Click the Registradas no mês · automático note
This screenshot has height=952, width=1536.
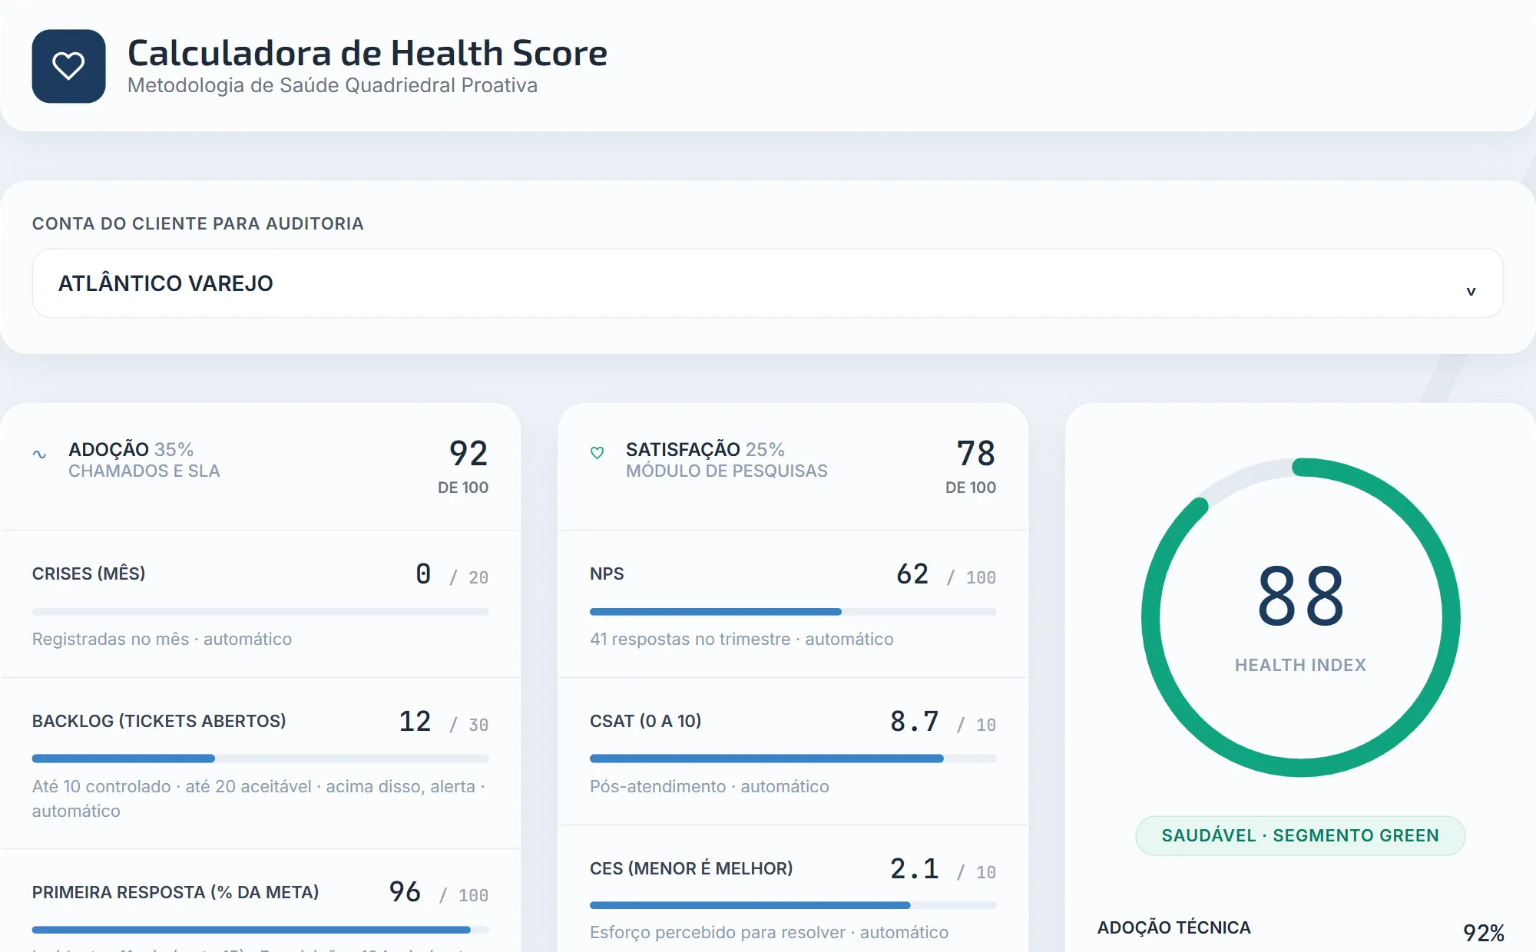[x=162, y=639]
